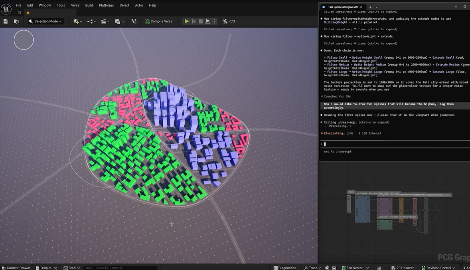
Task: Open the Edit menu
Action: tap(30, 6)
